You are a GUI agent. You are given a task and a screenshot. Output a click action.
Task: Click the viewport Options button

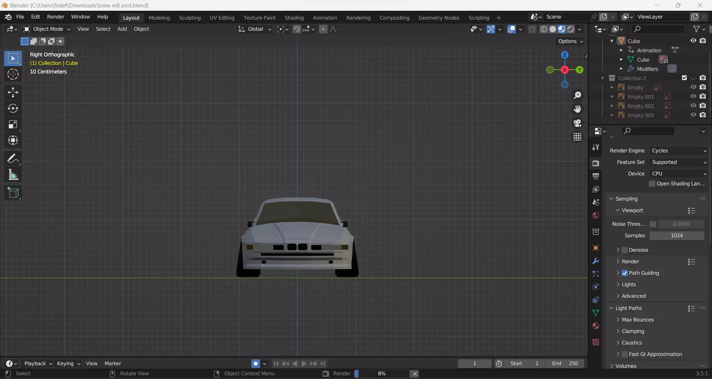571,42
